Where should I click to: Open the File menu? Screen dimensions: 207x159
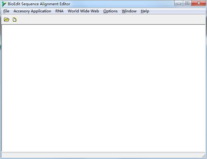(6, 11)
